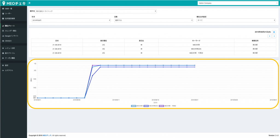Click the 検索住所 column header
The height and width of the screenshot is (138, 280).
click(x=255, y=41)
